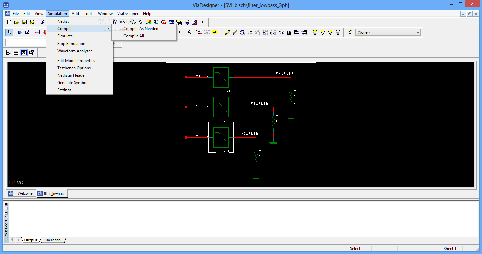
Task: Open the Add menu
Action: (x=75, y=14)
